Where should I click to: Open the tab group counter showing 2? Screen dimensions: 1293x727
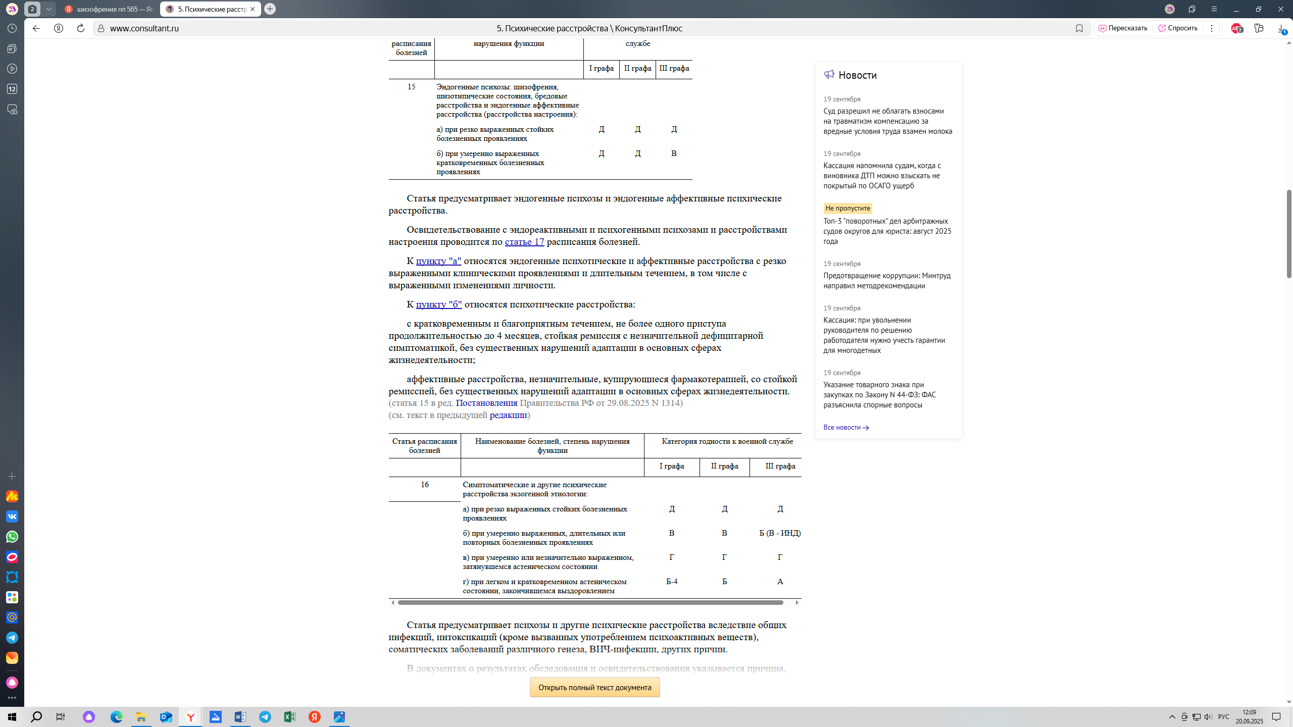pyautogui.click(x=32, y=9)
